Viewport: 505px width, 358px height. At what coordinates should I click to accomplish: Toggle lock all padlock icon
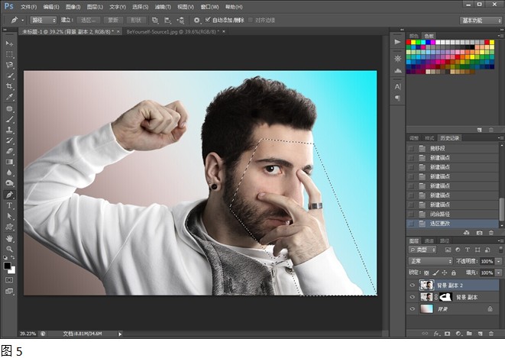[x=454, y=273]
